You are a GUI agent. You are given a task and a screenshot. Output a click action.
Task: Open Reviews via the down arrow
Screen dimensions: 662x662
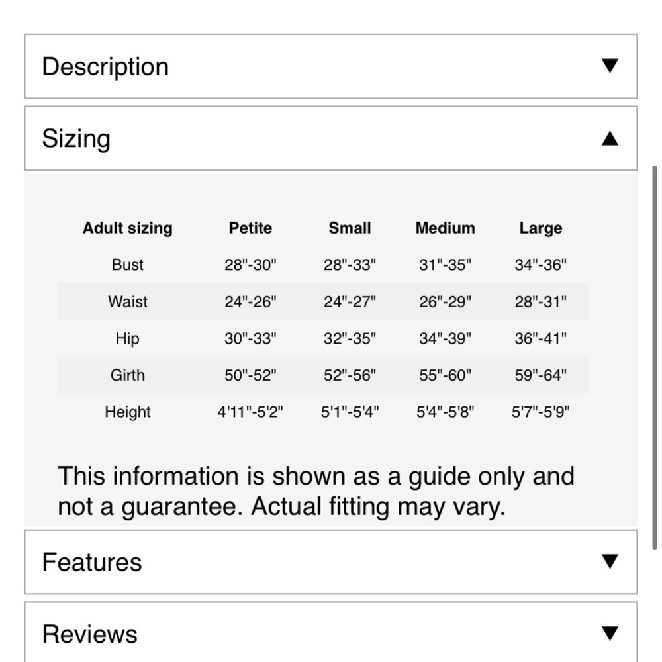click(x=610, y=634)
